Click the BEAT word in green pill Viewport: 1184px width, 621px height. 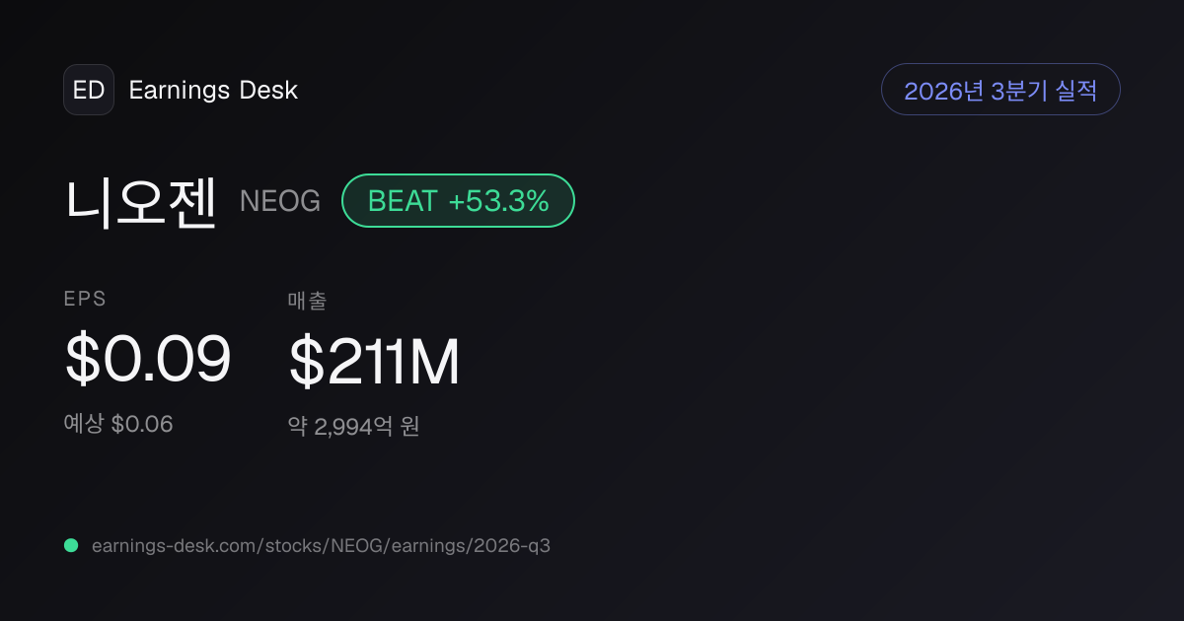click(x=403, y=201)
